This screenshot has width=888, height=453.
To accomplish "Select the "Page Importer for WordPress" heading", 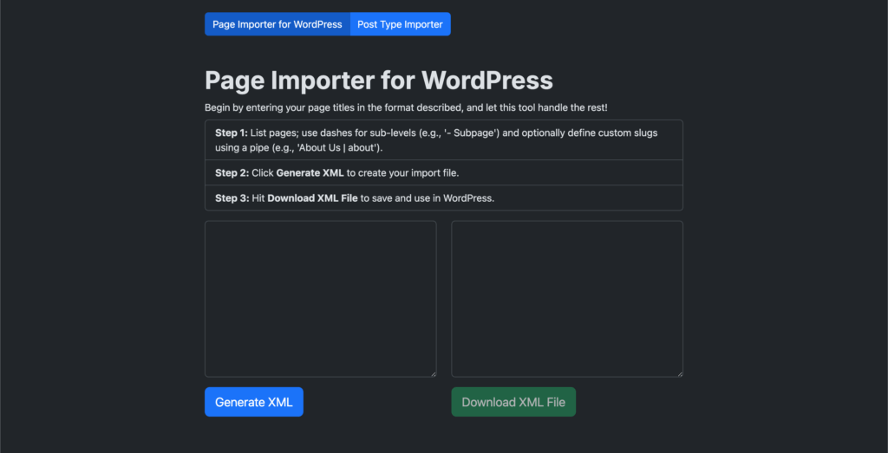I will (379, 81).
